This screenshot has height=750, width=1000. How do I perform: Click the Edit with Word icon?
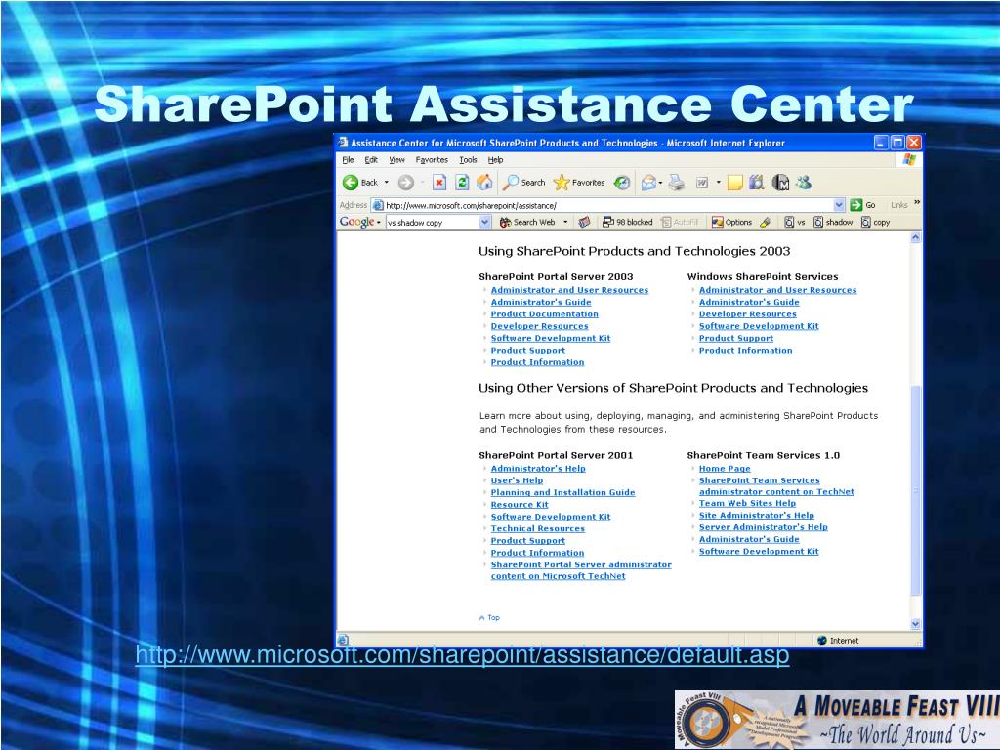702,183
